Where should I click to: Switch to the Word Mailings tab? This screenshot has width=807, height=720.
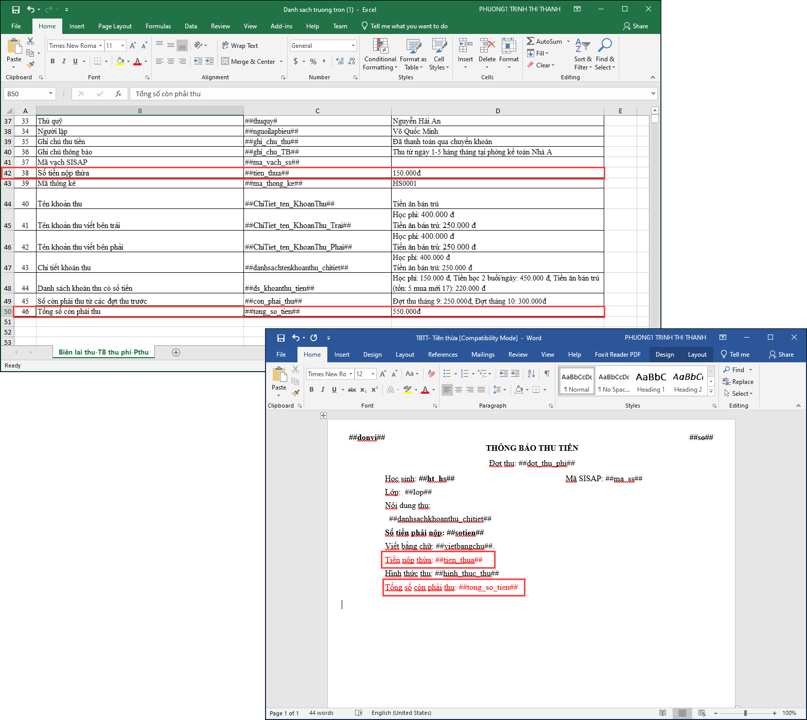pos(482,355)
